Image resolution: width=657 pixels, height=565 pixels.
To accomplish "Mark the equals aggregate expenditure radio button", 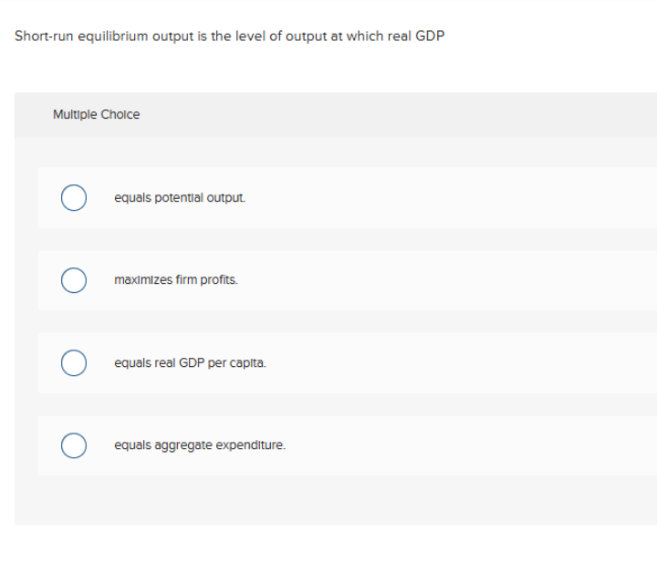I will pyautogui.click(x=74, y=446).
